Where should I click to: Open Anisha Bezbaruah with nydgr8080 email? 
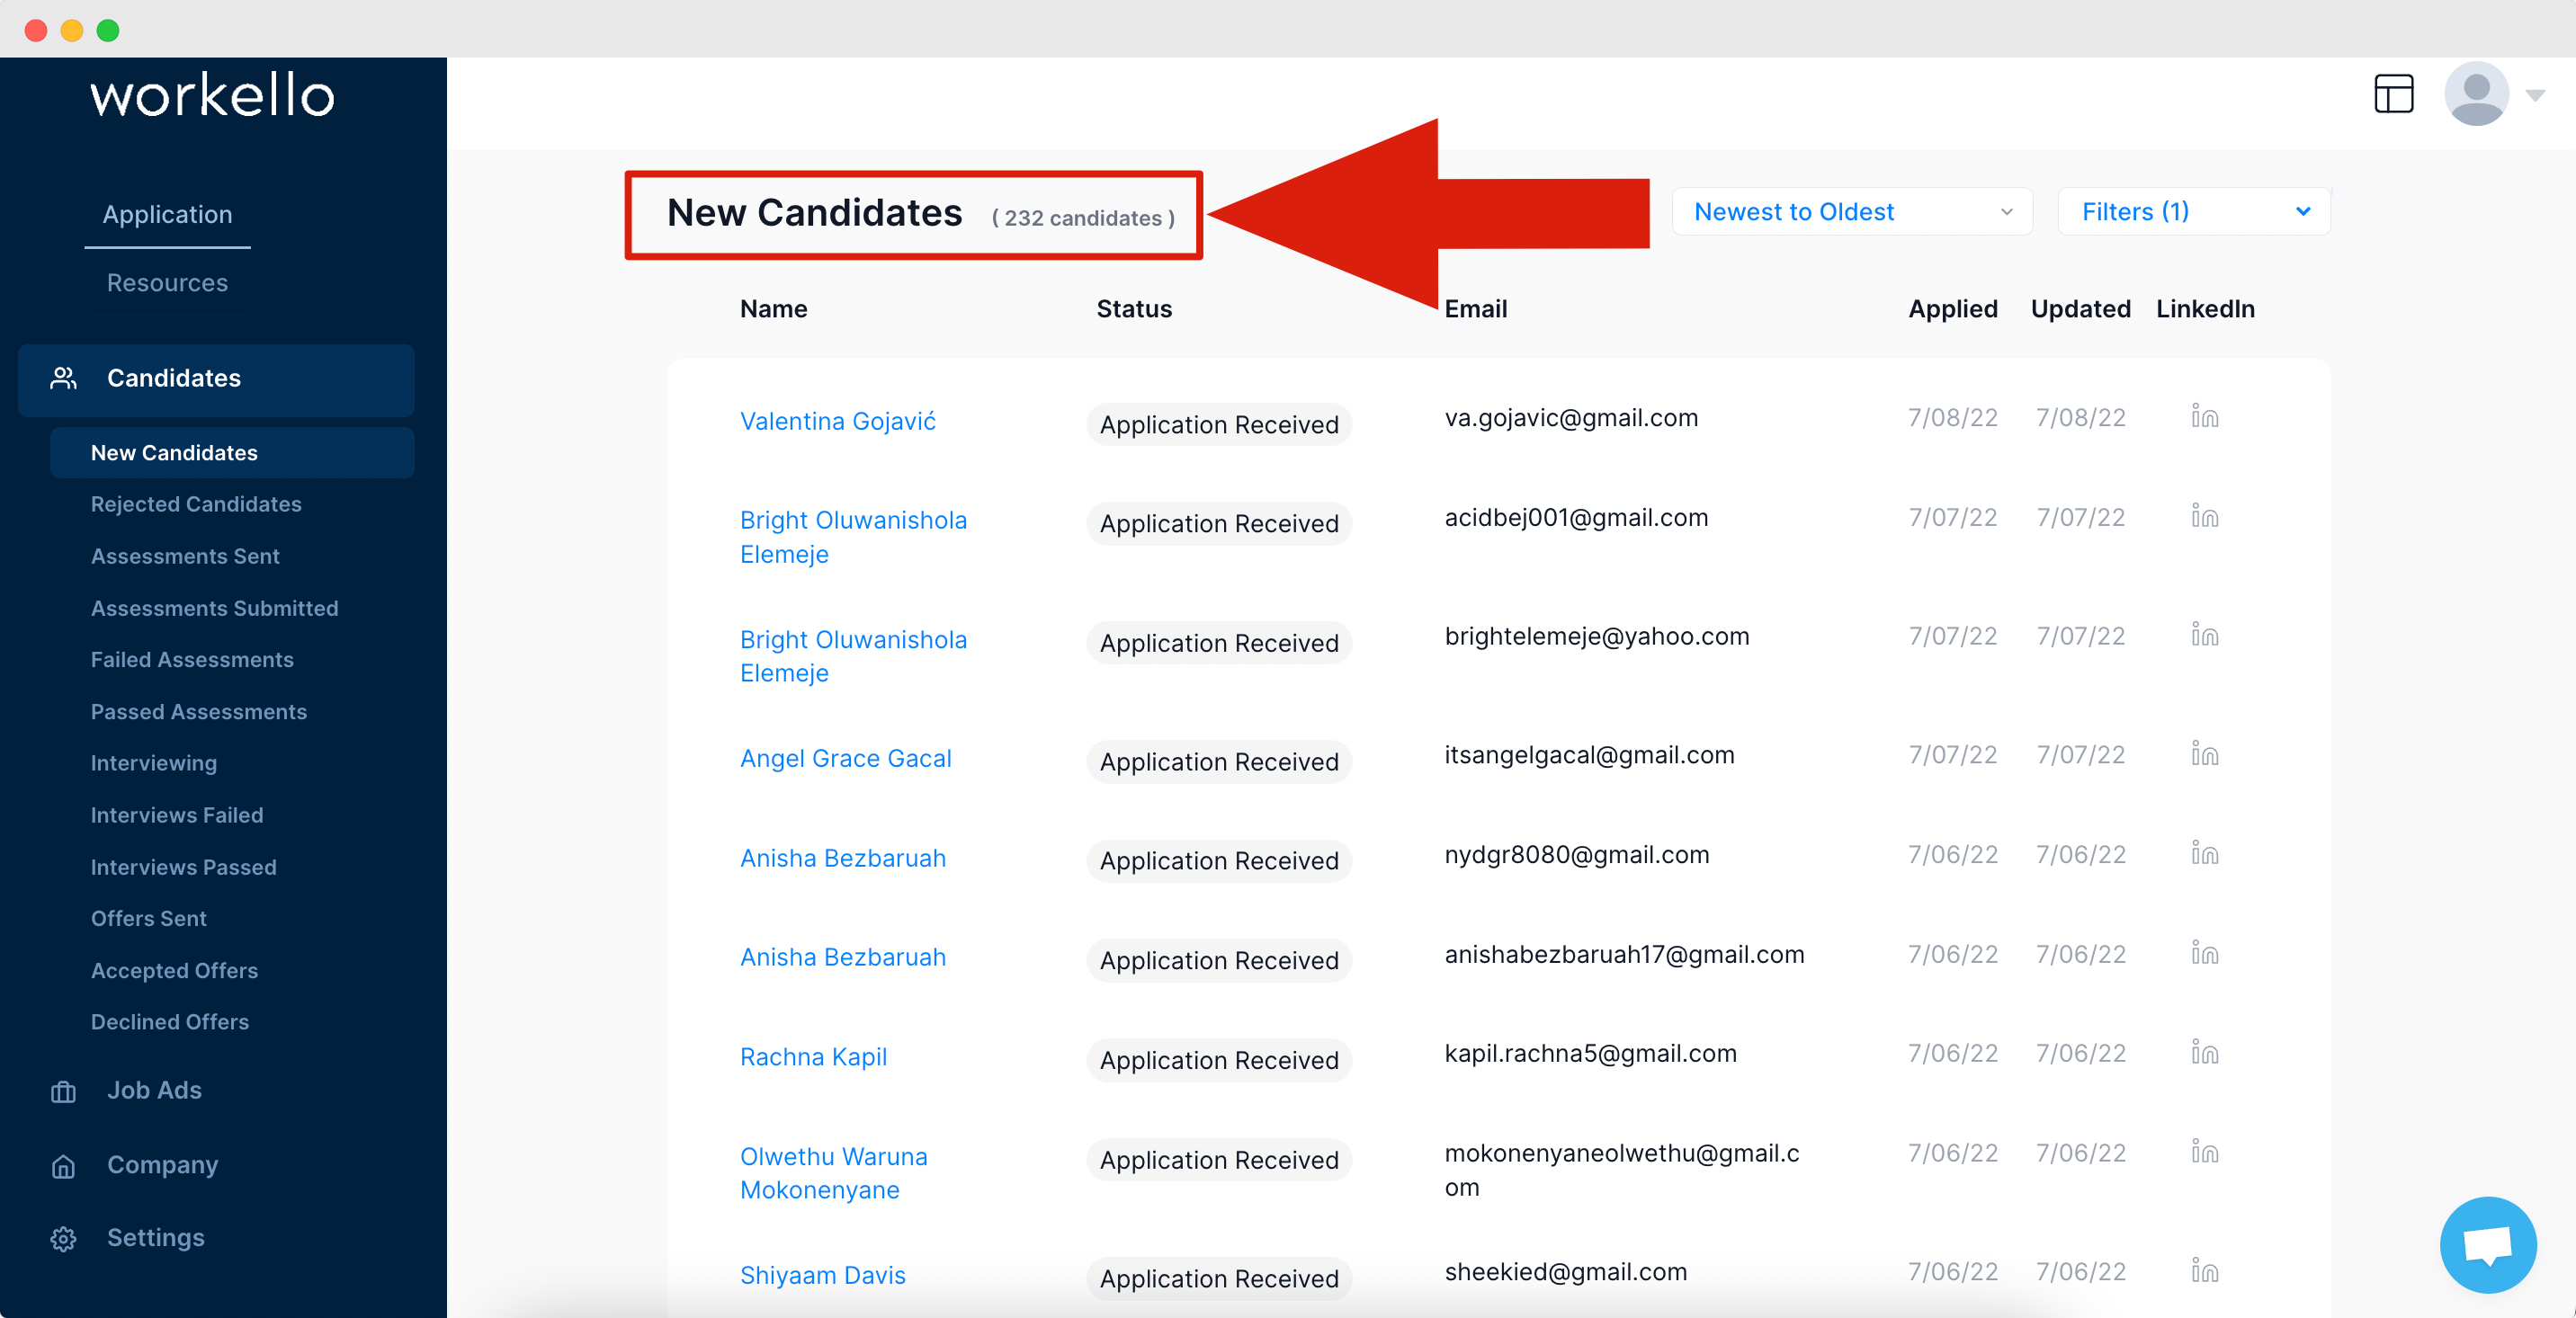[842, 859]
